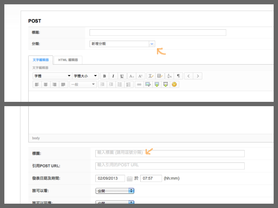Click the 標題 title input field
Screen dimensions: 278x208
[x=158, y=32]
